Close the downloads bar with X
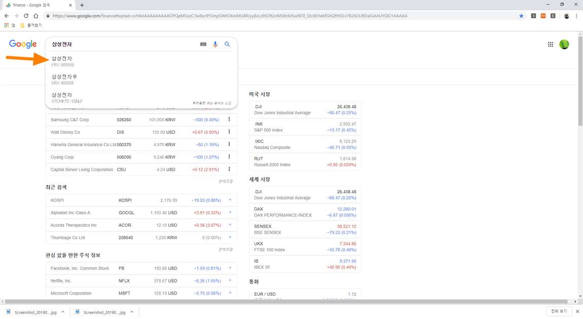This screenshot has height=319, width=583. coord(577,311)
